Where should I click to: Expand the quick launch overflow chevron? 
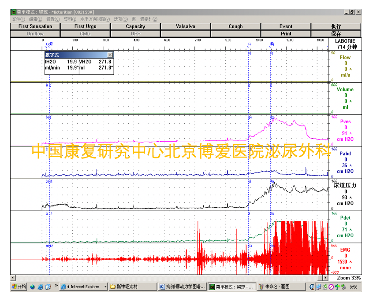pos(56,286)
